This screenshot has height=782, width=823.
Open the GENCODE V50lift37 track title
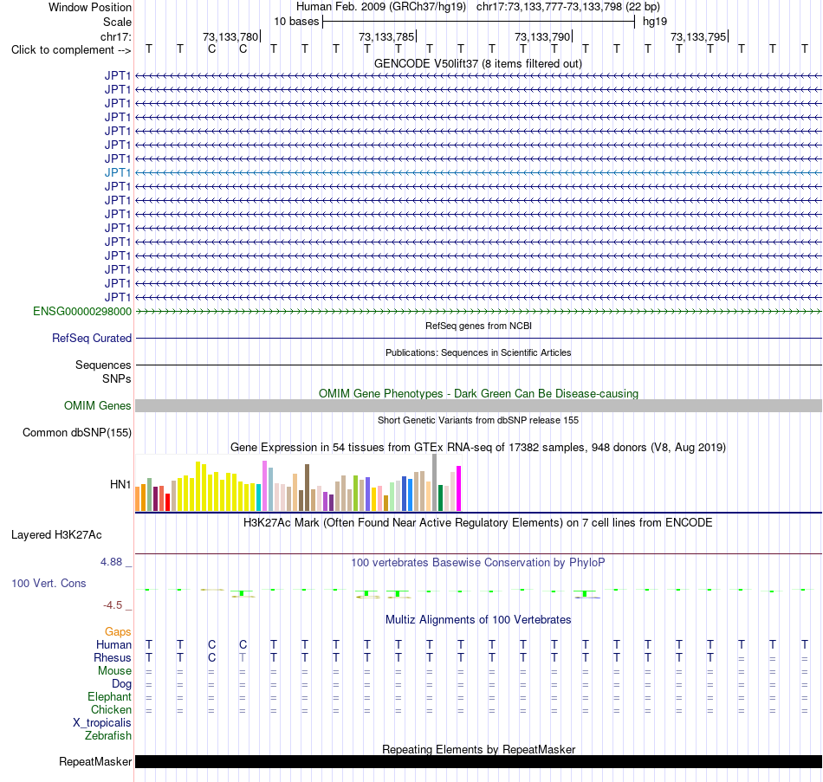[x=478, y=63]
